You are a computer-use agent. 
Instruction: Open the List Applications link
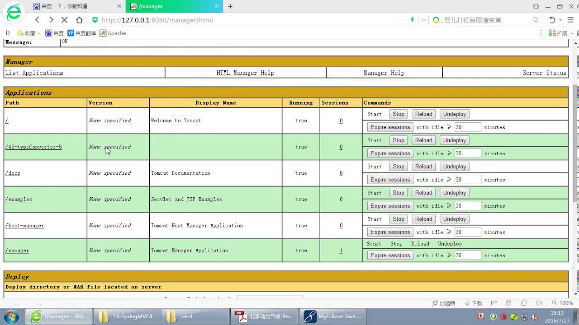(34, 73)
